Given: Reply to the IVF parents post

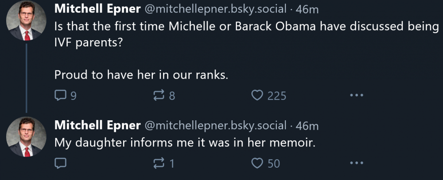Looking at the screenshot, I should [60, 95].
